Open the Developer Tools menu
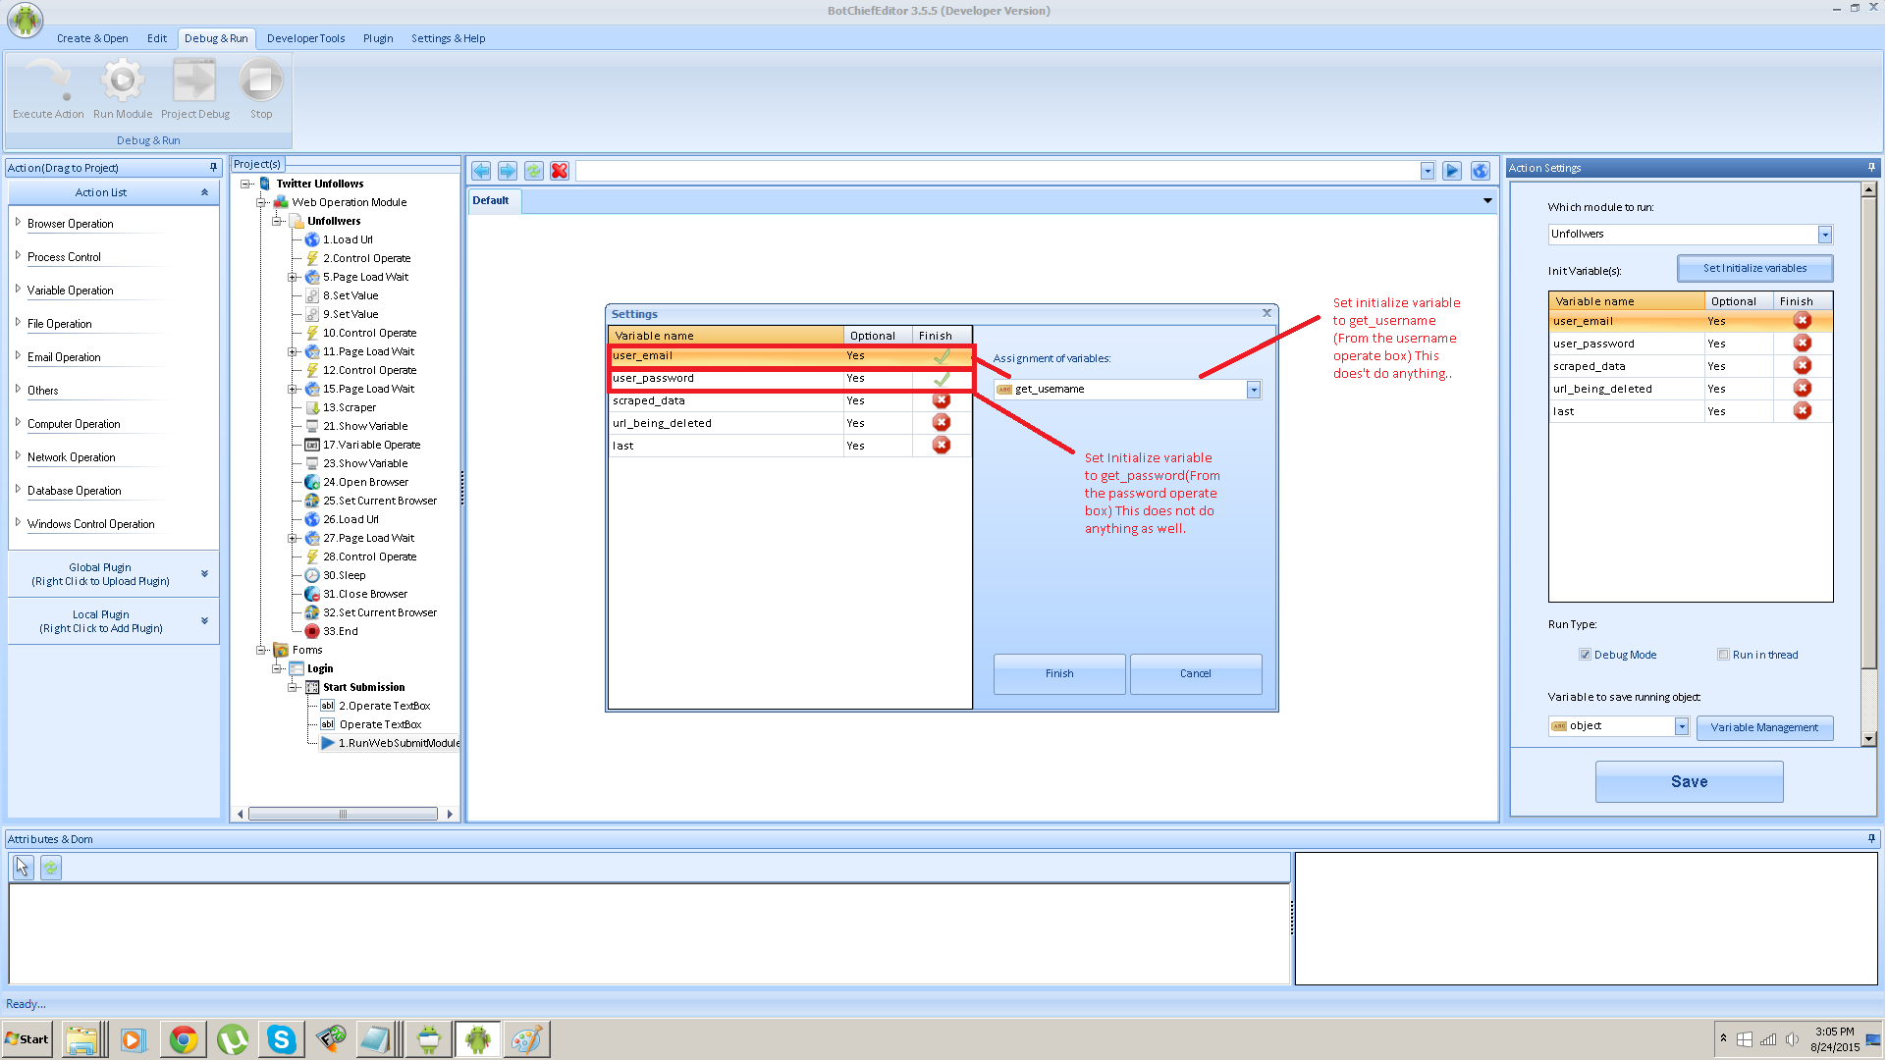 click(305, 38)
